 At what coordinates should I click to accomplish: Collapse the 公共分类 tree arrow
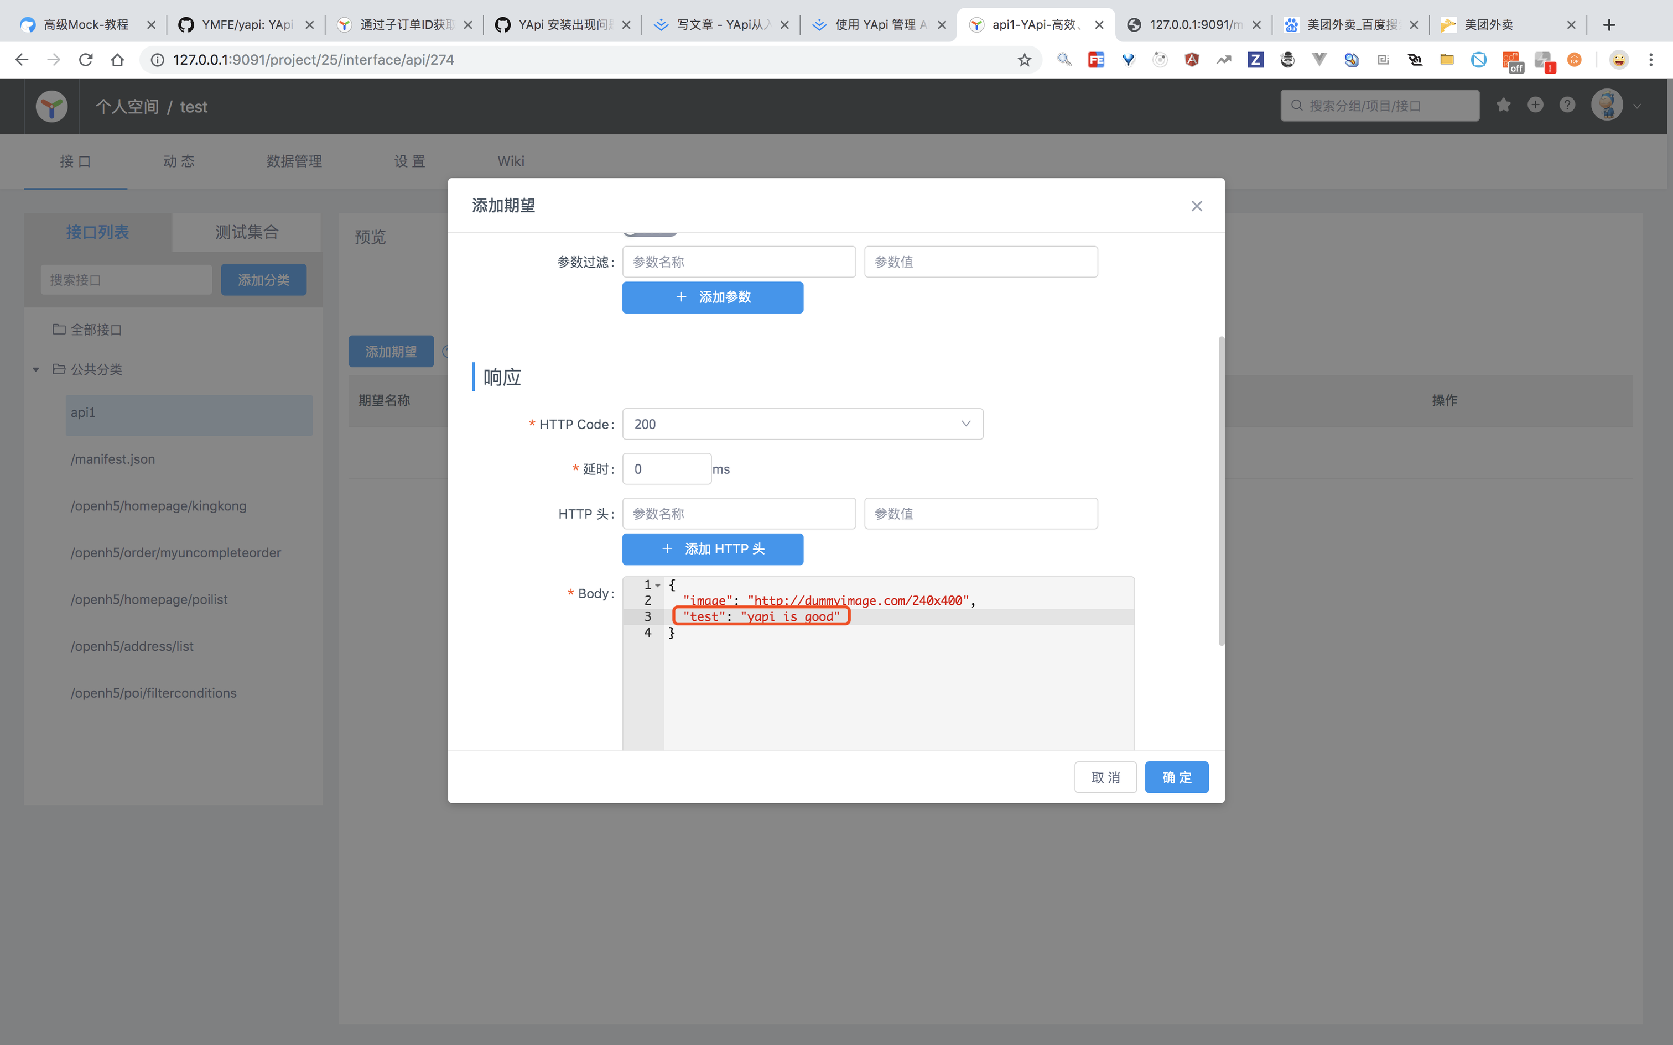point(36,370)
